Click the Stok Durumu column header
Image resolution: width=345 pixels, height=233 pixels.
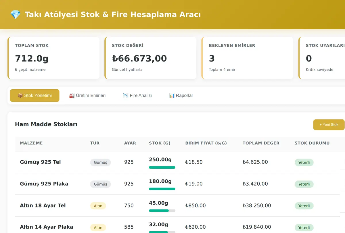tap(312, 143)
